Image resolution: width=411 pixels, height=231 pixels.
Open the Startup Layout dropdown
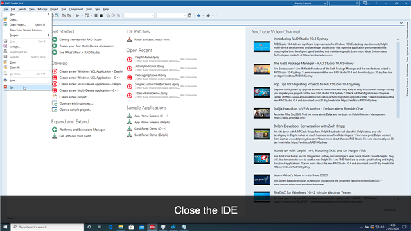click(x=310, y=3)
